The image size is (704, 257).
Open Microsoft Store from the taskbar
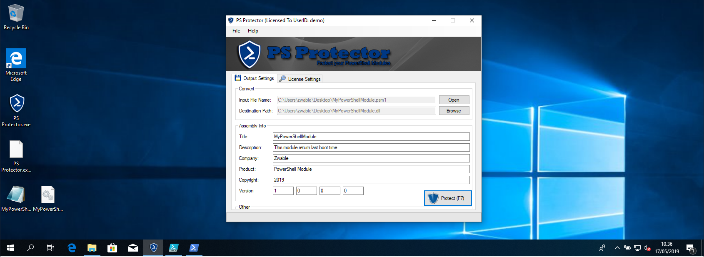click(x=112, y=248)
